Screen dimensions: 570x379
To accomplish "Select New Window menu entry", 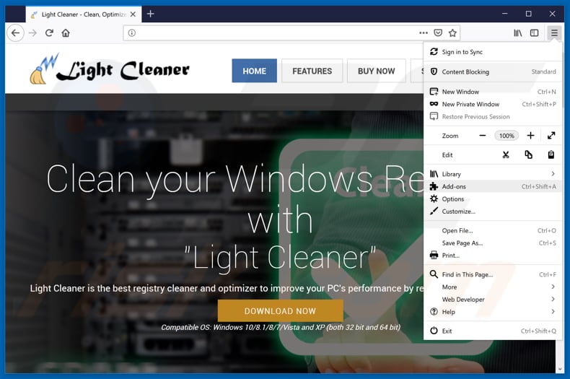I will 493,92.
